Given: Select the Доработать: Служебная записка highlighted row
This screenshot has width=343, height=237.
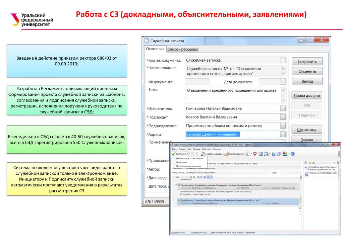Looking at the screenshot, I should [x=238, y=202].
